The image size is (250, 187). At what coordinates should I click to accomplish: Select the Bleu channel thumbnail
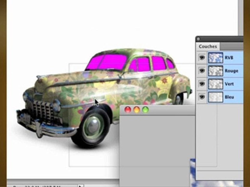(x=216, y=97)
